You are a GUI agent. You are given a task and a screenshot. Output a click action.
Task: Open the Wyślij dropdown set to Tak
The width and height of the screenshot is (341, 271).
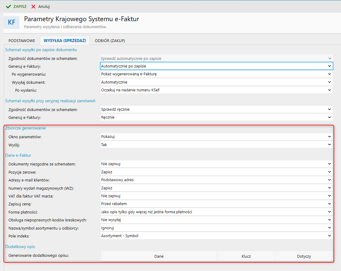(216, 145)
